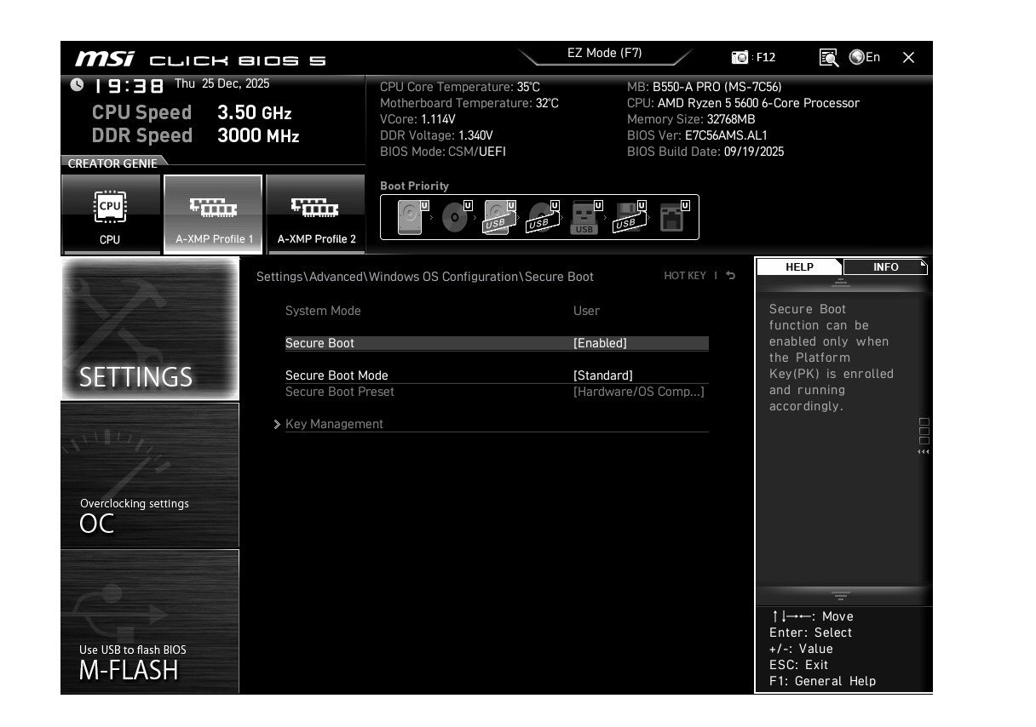Click the BIOS Mode CSM/UEFI text
Viewport: 1036px width, 727px height.
tap(443, 152)
